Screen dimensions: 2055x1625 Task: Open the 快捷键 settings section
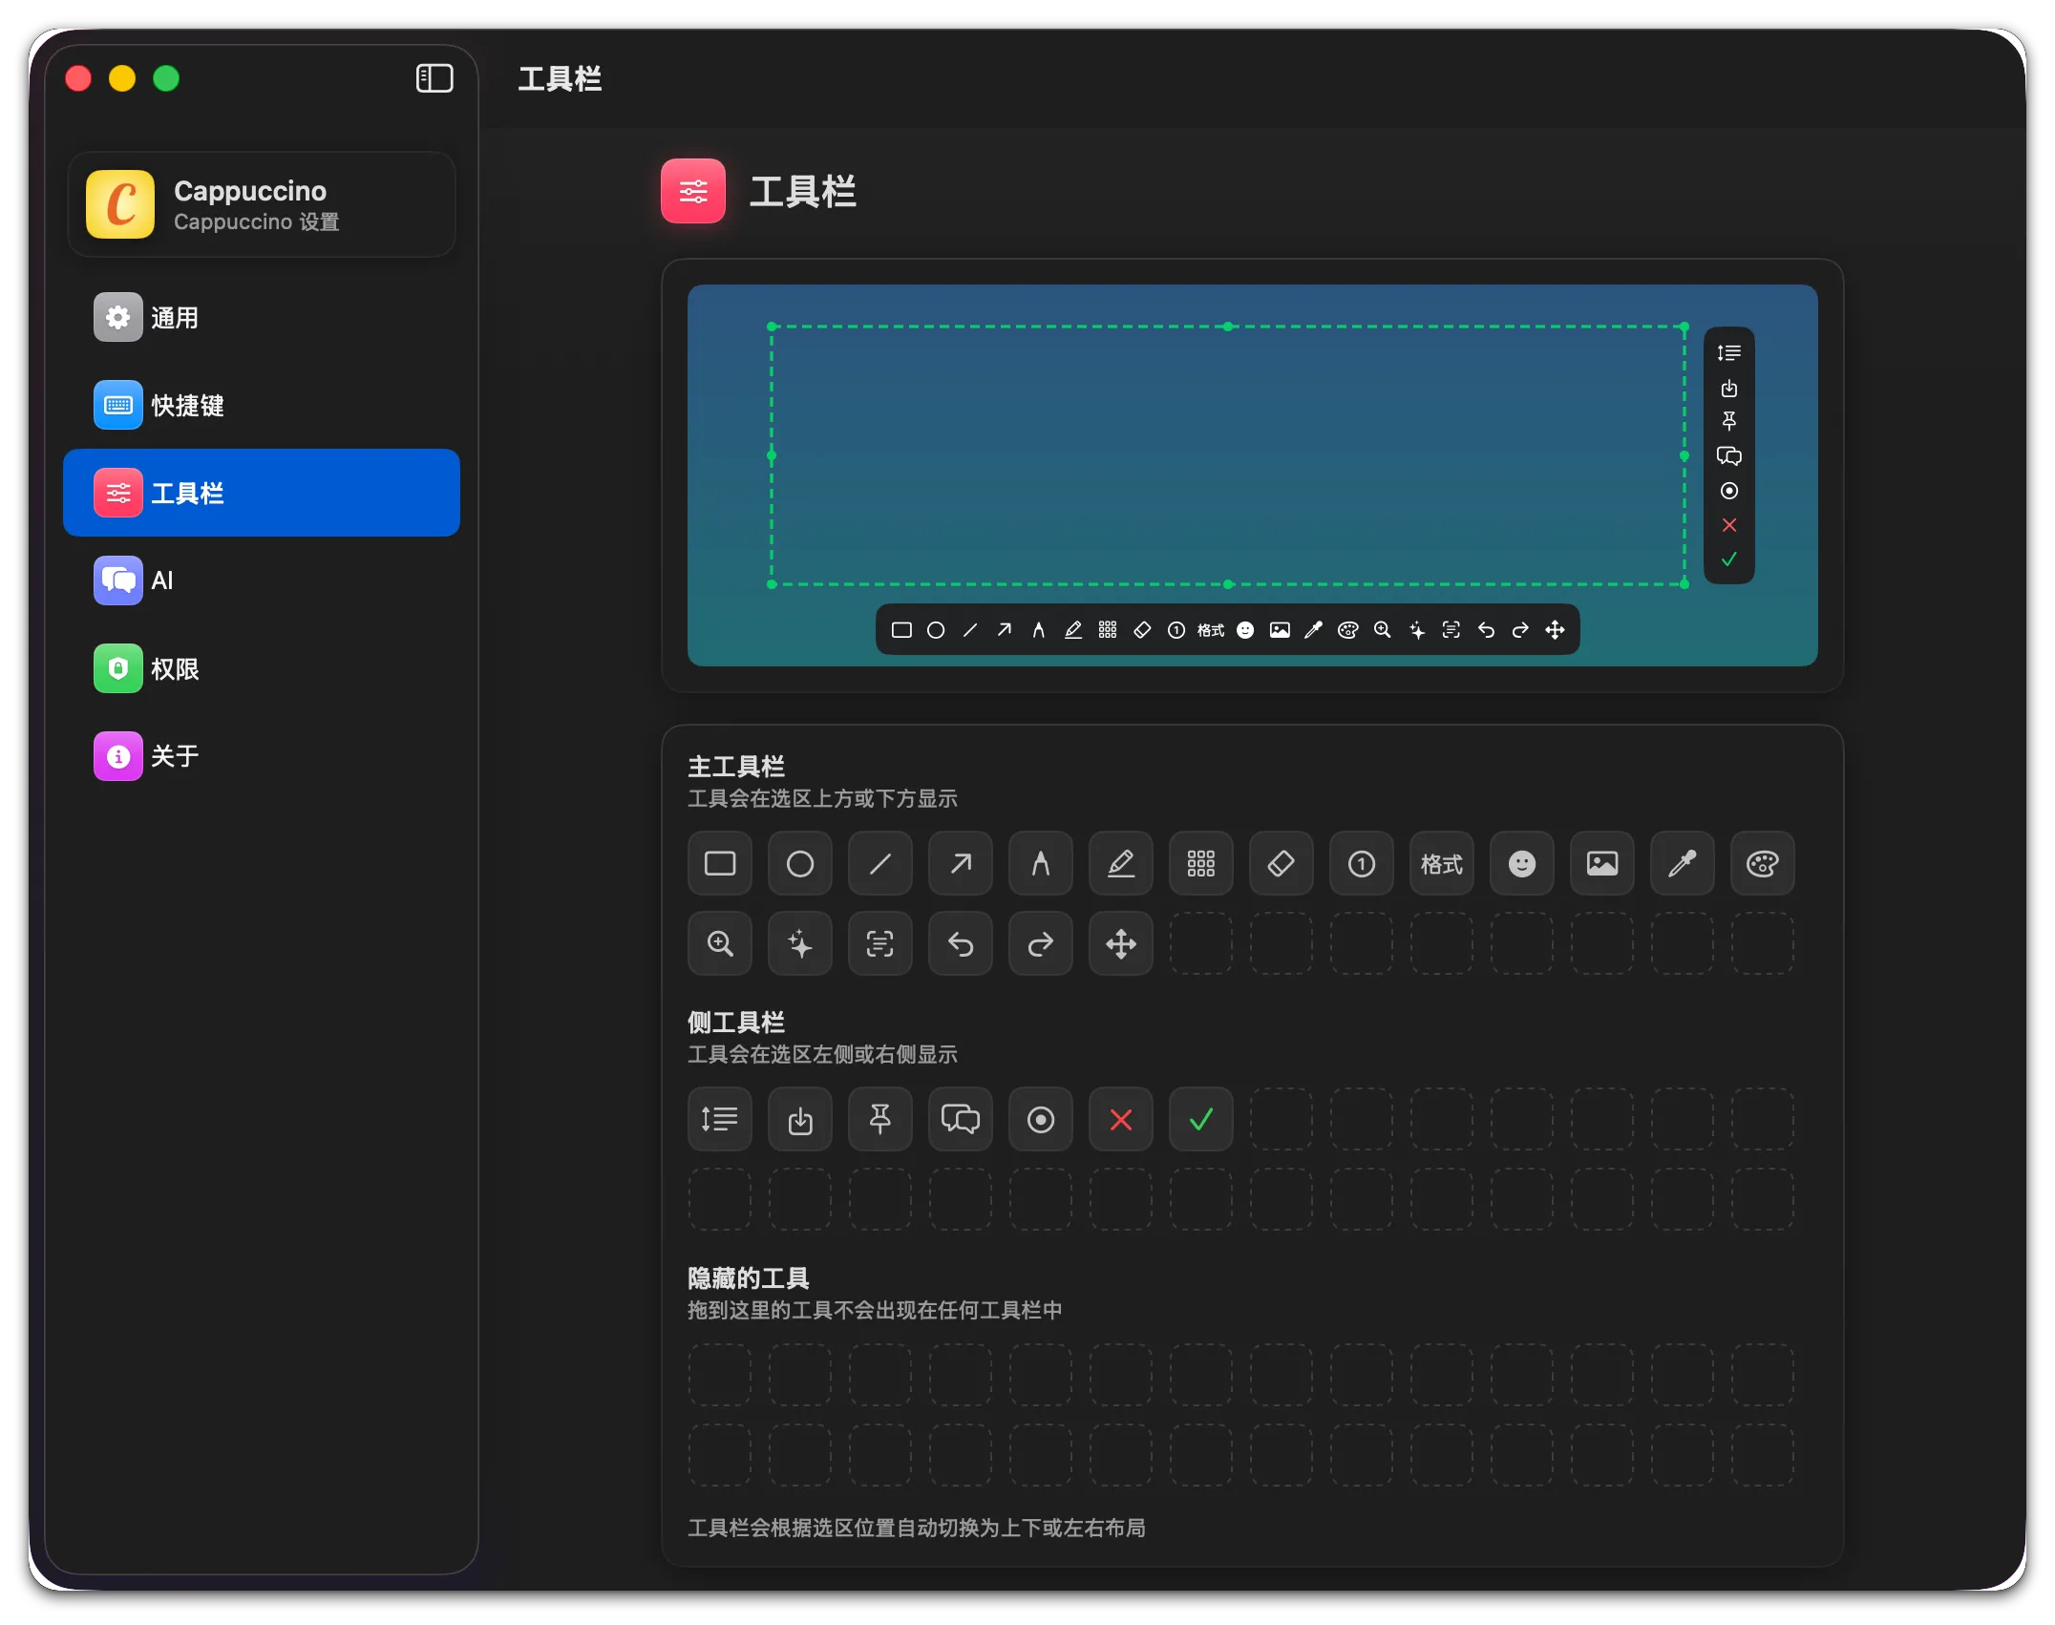(262, 406)
